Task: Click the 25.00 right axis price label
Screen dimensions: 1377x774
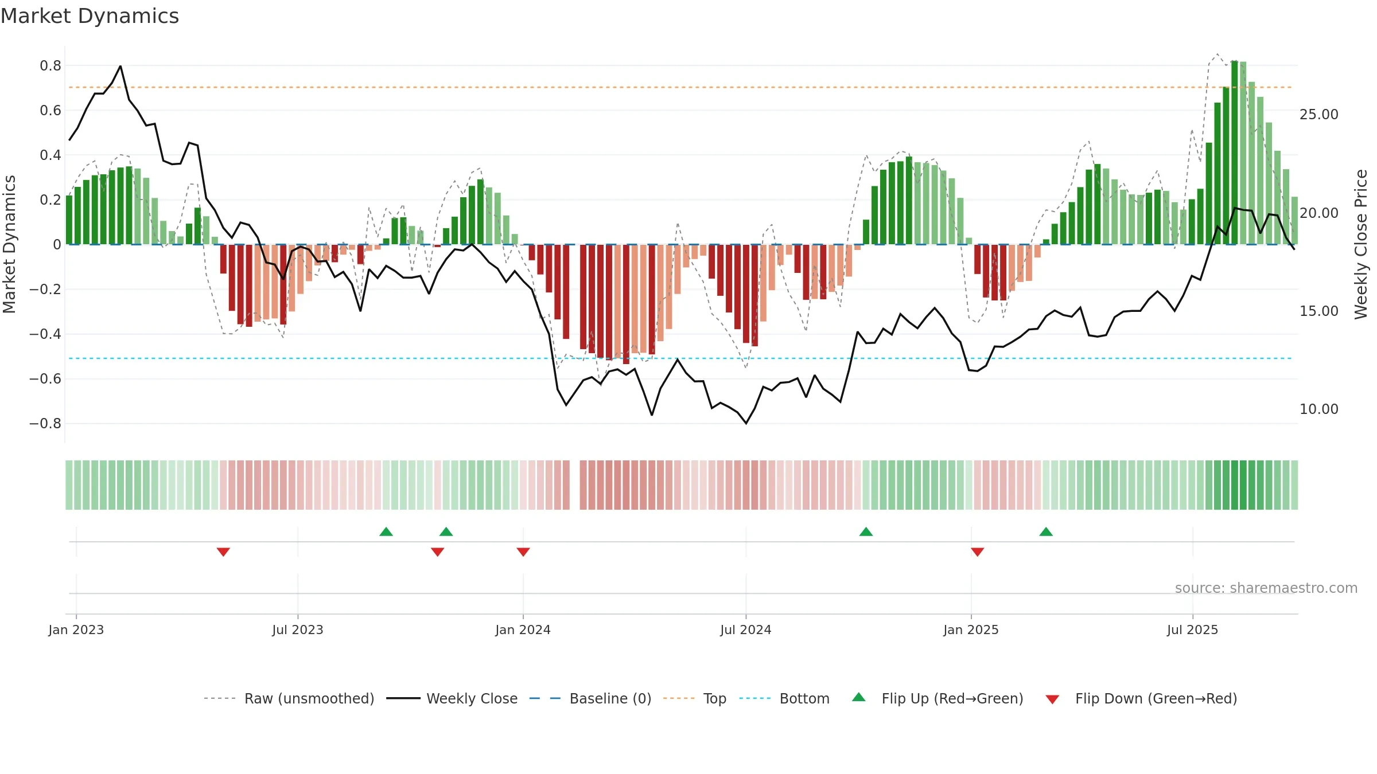Action: [x=1319, y=115]
